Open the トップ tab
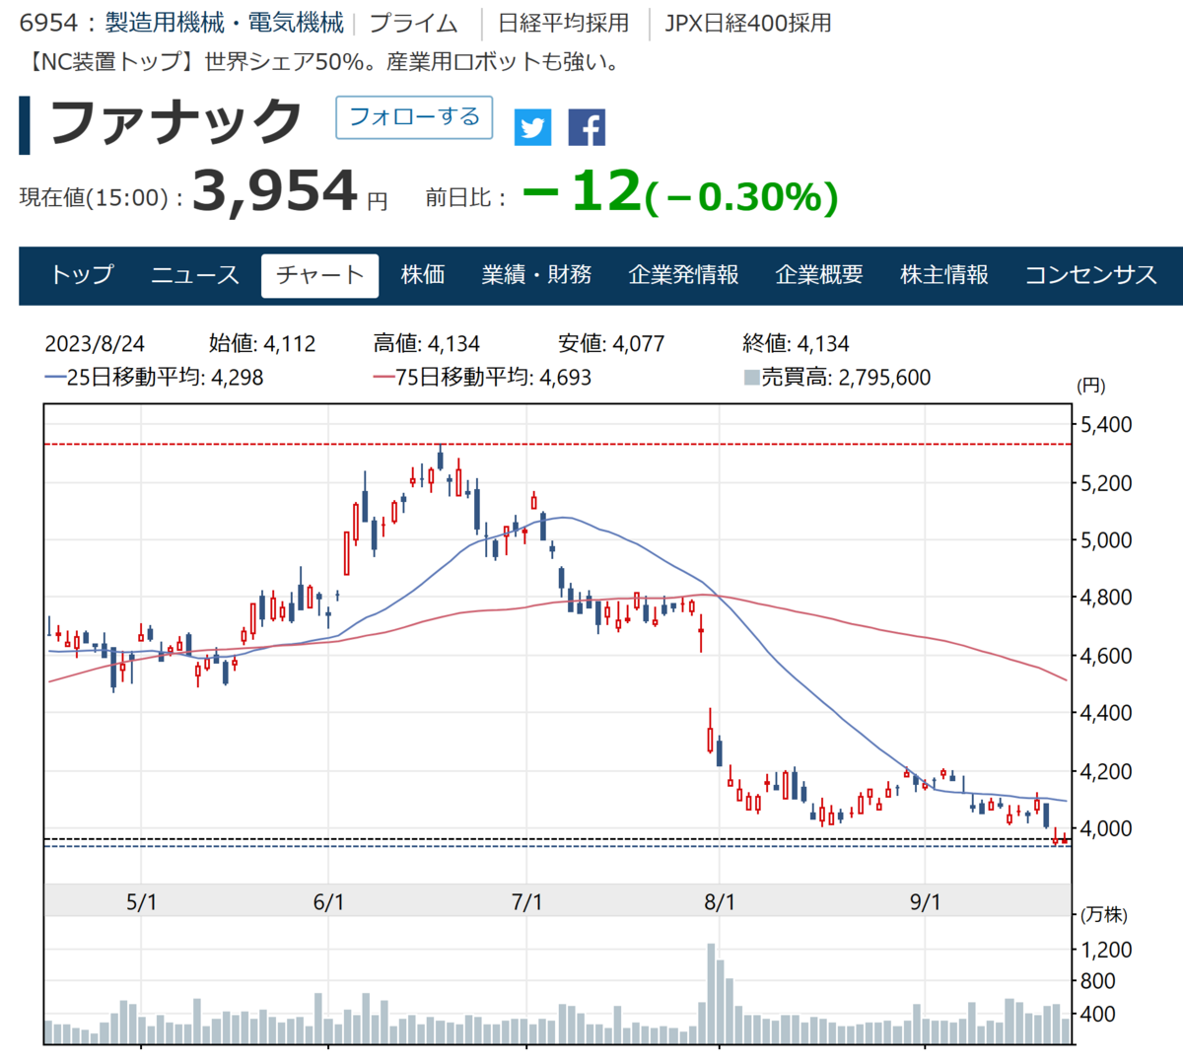The image size is (1183, 1064). (82, 275)
